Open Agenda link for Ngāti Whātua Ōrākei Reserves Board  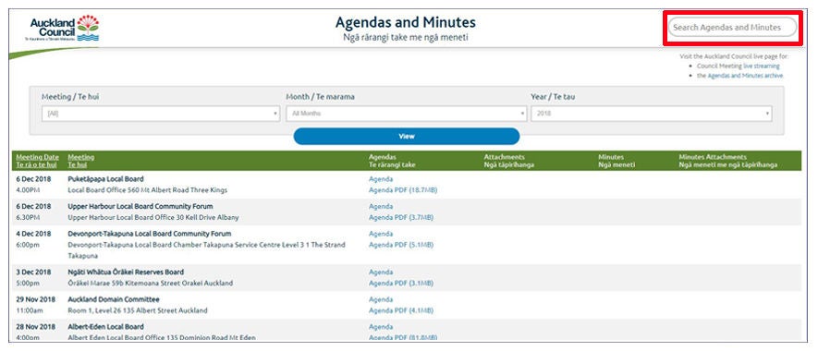pos(381,272)
